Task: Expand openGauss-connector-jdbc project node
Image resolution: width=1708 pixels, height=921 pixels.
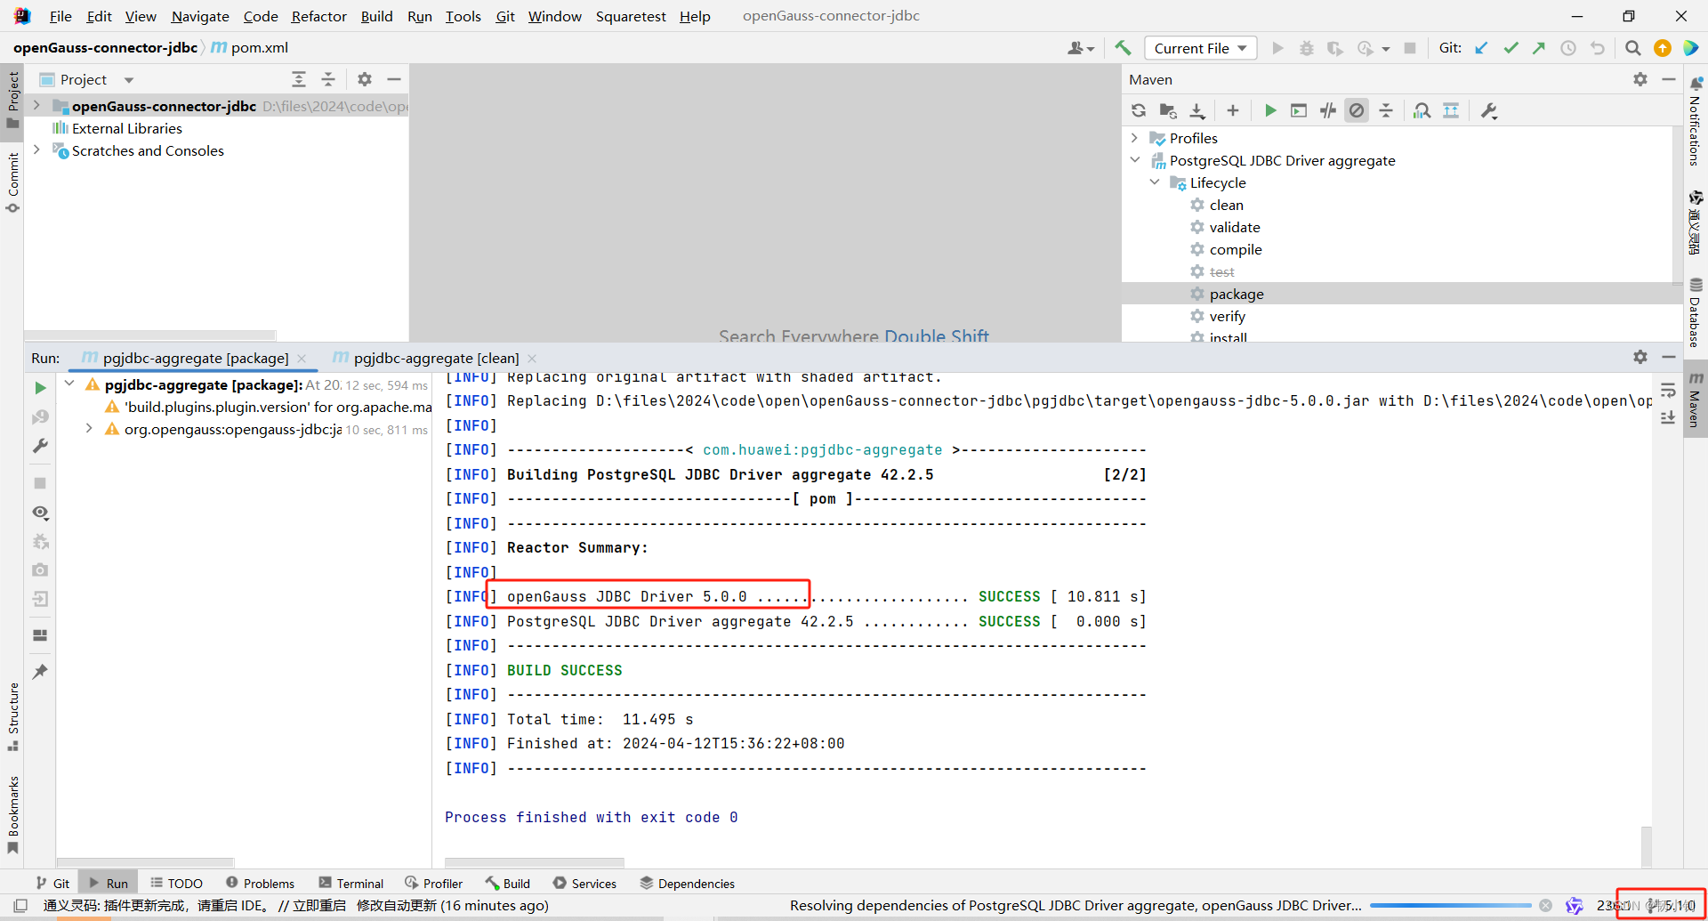Action: (36, 105)
